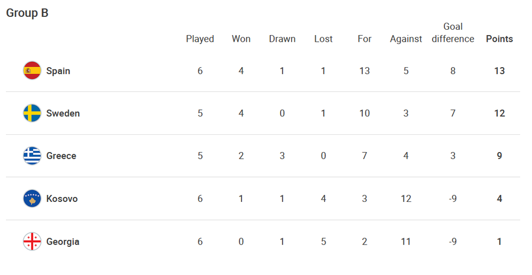The width and height of the screenshot is (532, 275).
Task: Click the Group B heading
Action: [27, 13]
